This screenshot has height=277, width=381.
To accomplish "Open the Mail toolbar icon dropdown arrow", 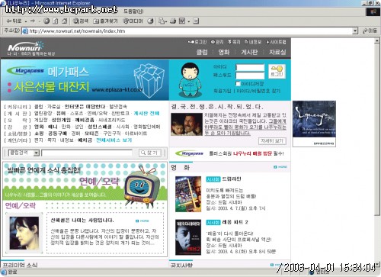I will (166, 21).
